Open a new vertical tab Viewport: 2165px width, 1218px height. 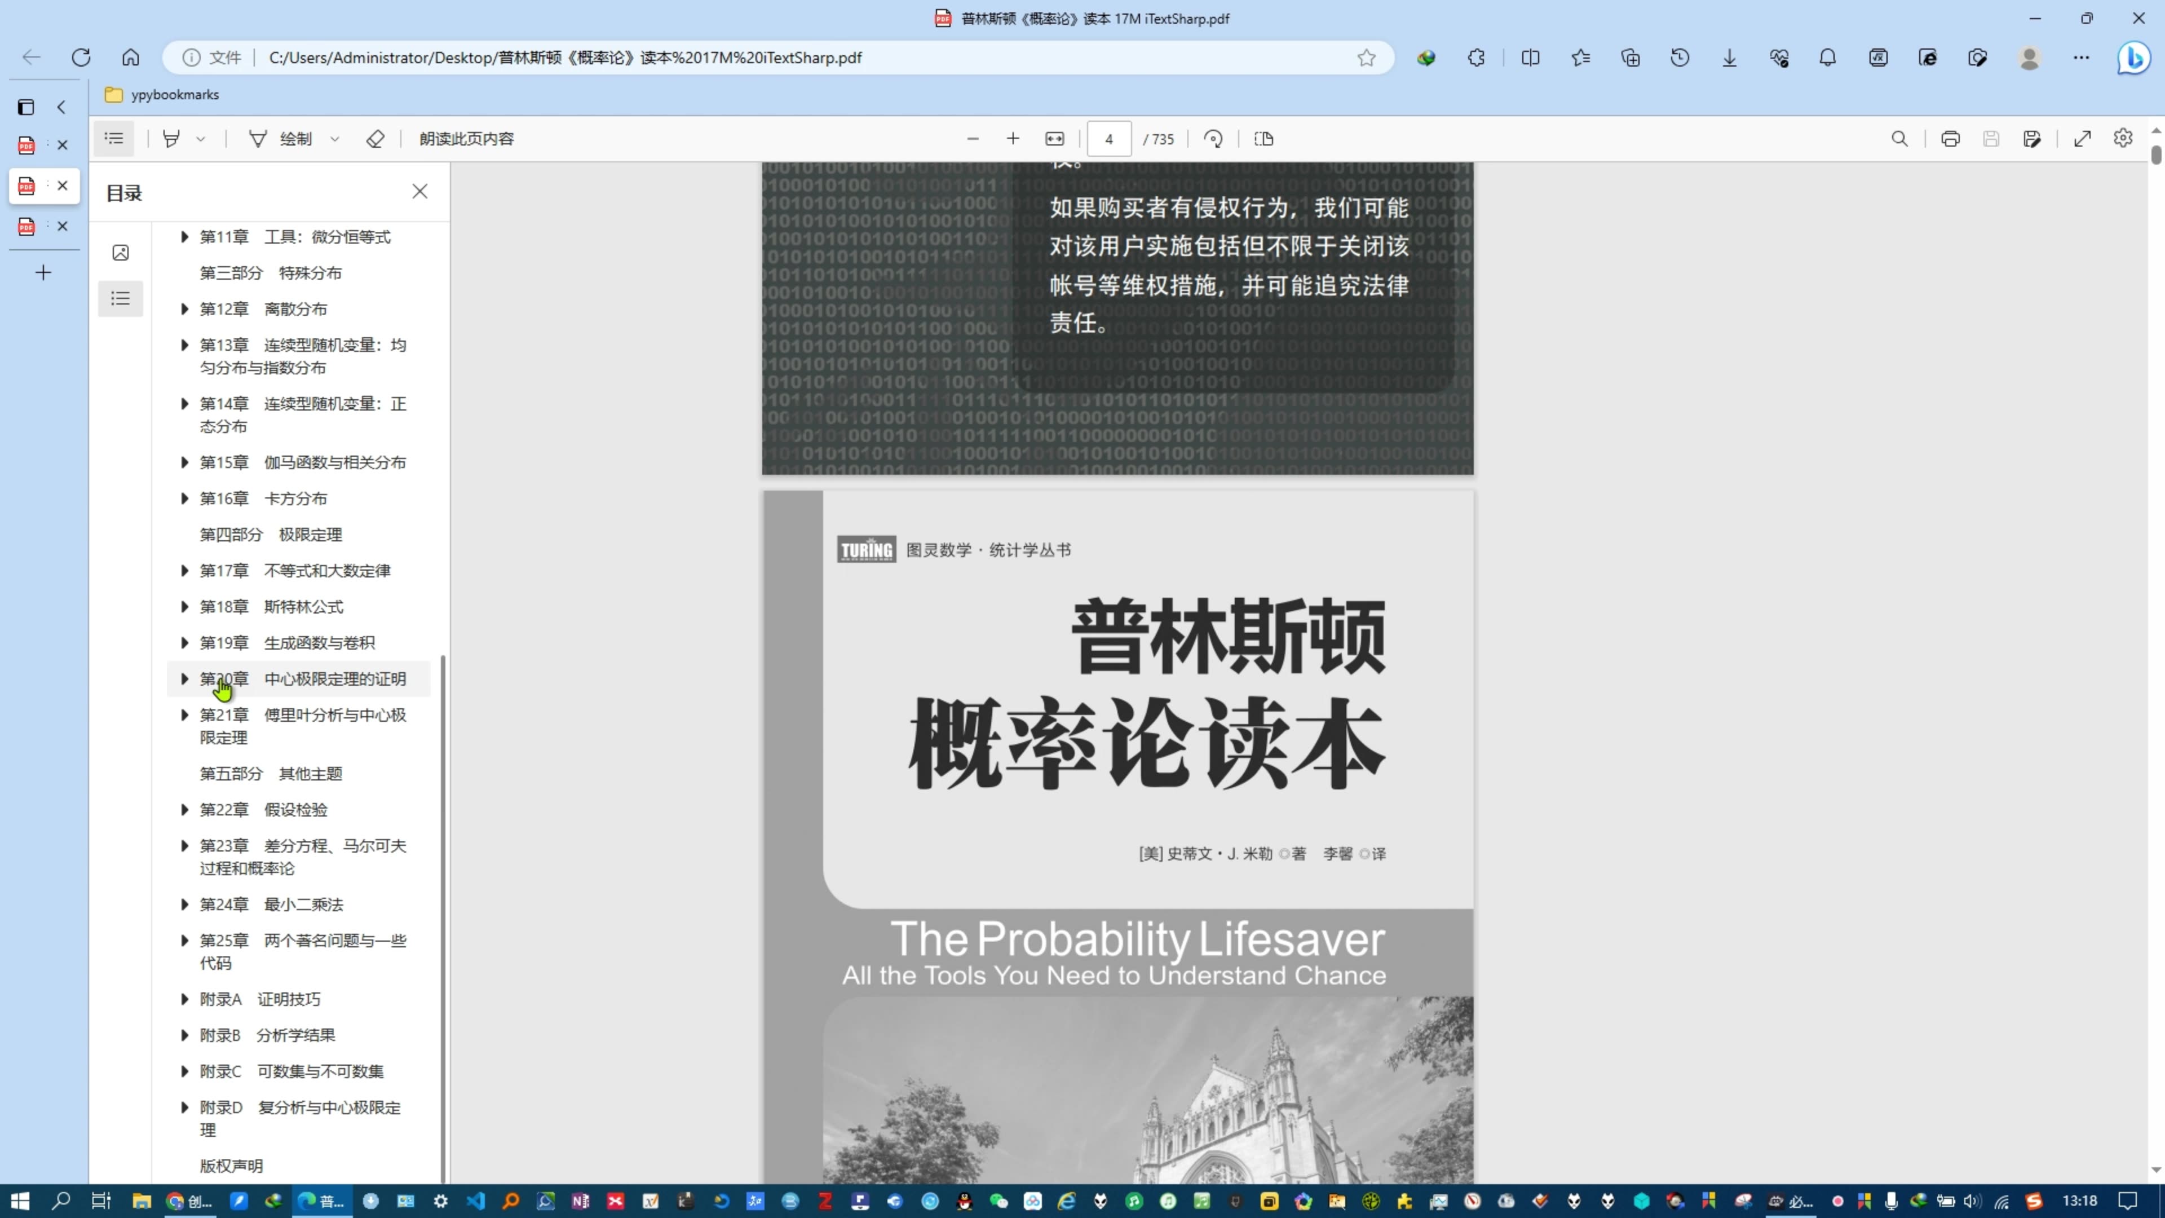tap(43, 272)
